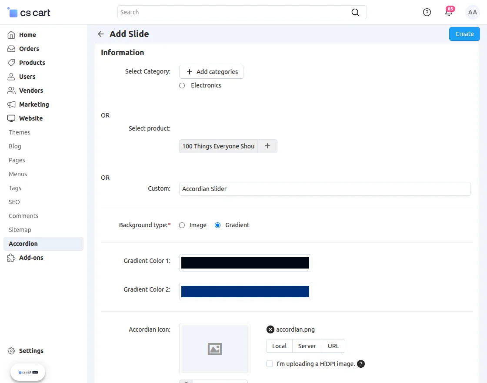The image size is (487, 383).
Task: Open the Accordion menu item
Action: [x=23, y=244]
